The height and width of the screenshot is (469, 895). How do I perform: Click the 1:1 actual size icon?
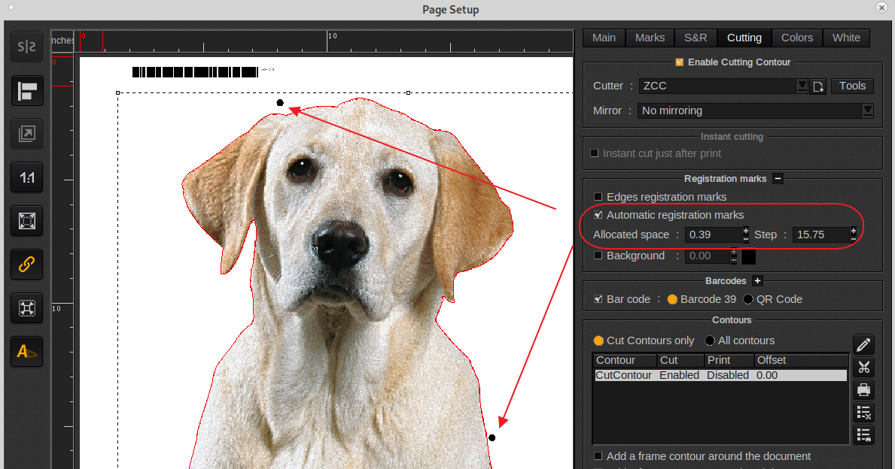(26, 178)
